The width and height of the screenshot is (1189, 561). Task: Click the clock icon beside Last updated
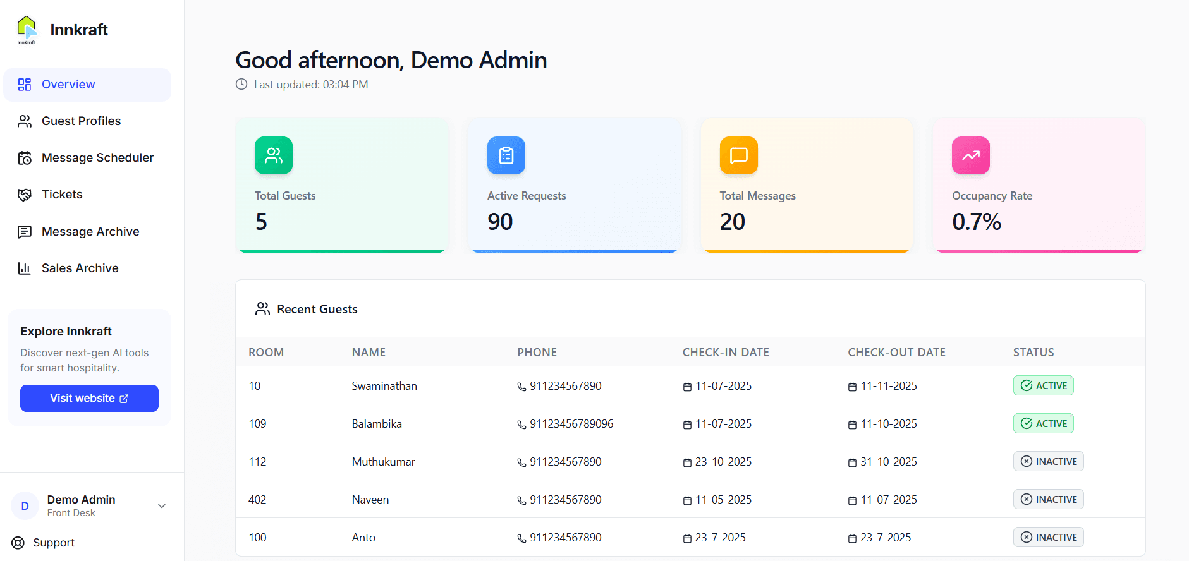[241, 84]
